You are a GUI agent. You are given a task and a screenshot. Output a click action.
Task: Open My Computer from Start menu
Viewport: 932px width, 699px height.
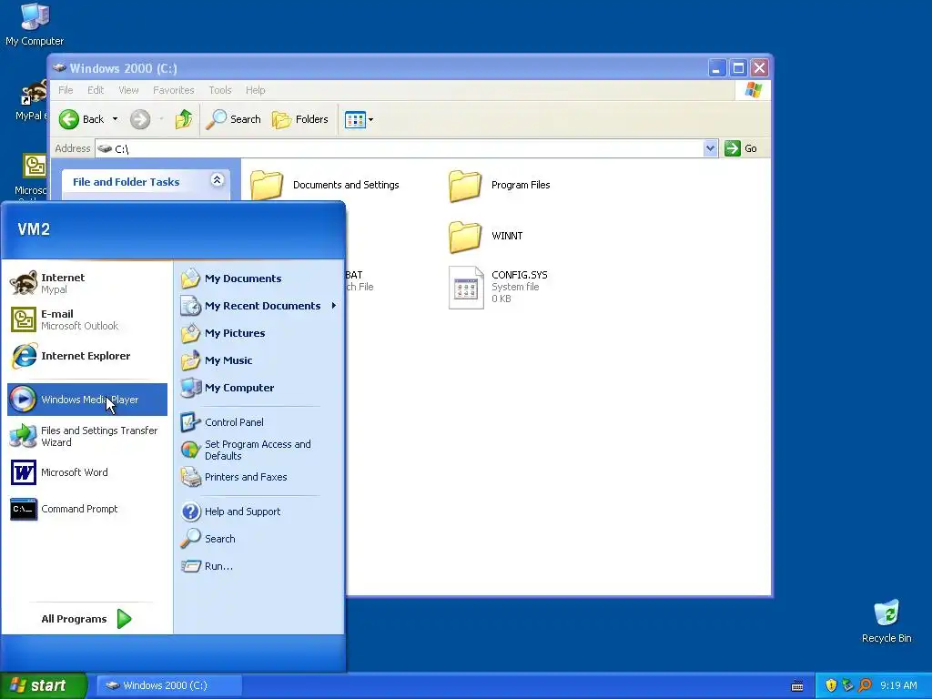(259, 388)
